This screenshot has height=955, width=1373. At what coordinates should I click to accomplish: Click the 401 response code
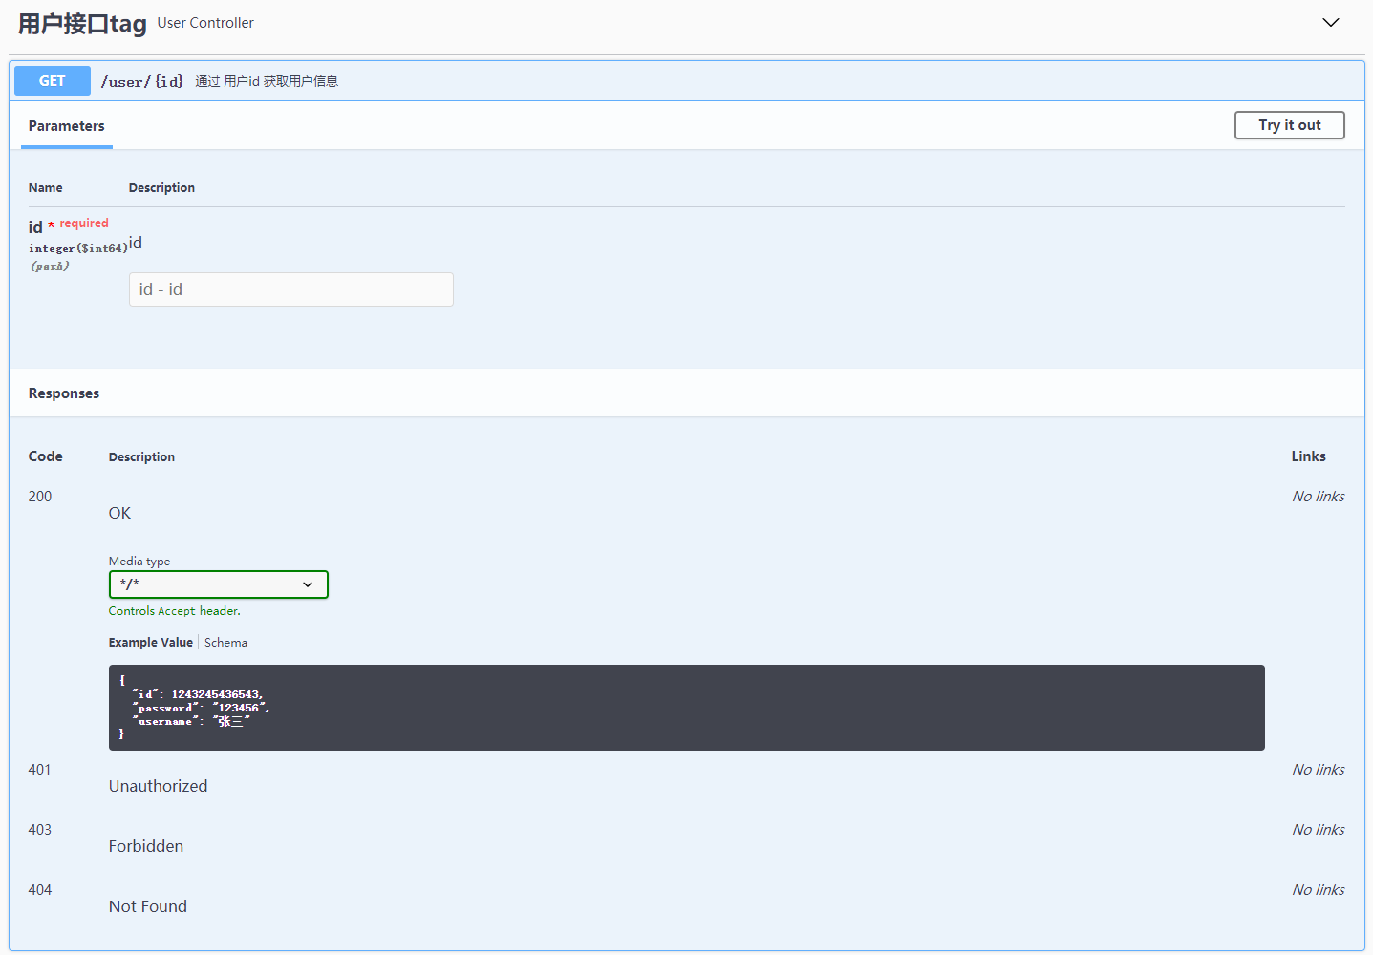tap(40, 770)
